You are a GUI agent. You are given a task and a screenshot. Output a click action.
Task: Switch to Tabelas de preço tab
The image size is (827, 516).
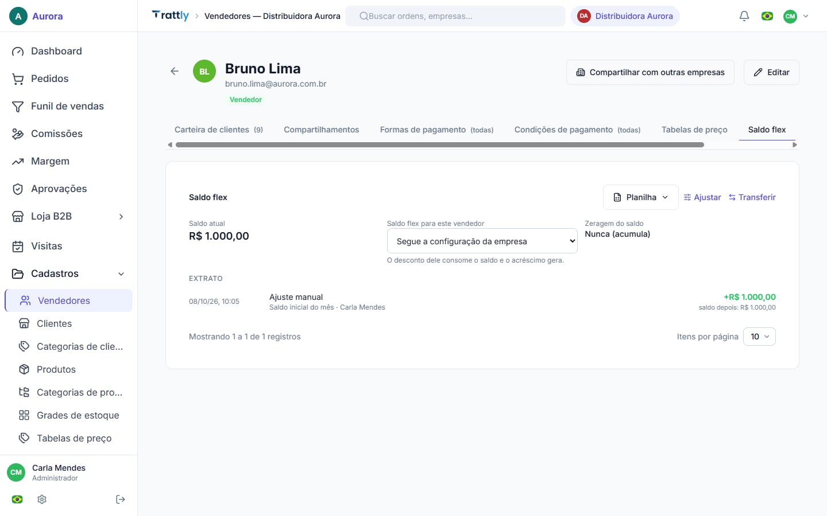[x=694, y=130]
